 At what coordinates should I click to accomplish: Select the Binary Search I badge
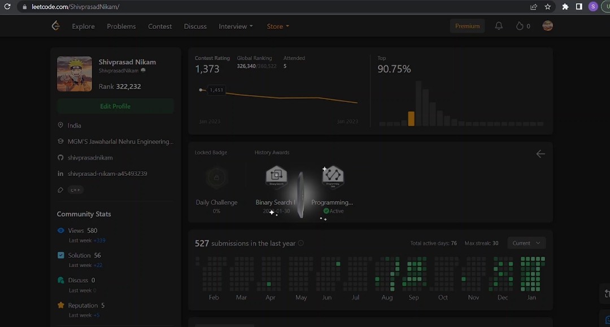click(x=276, y=176)
